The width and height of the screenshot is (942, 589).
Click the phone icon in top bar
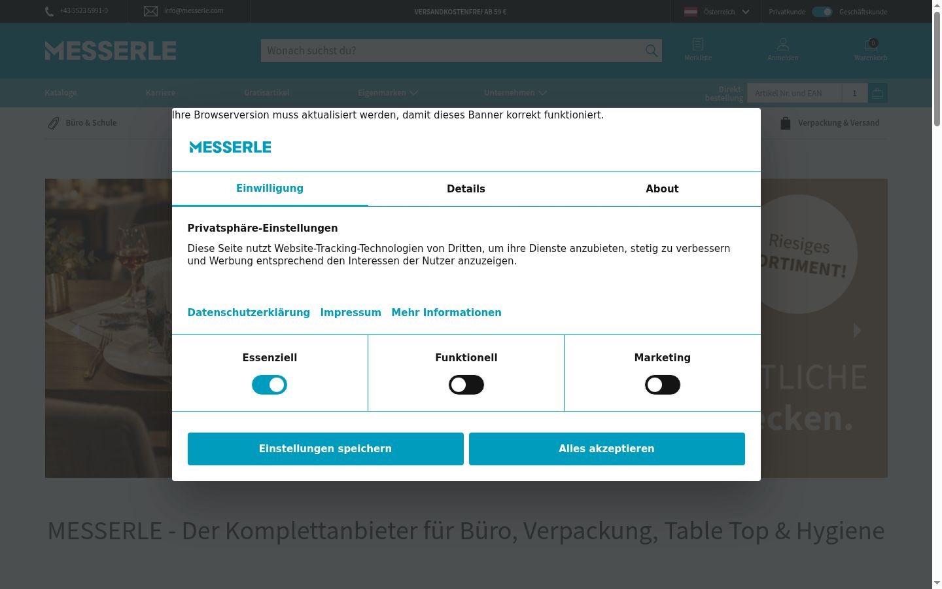(49, 12)
